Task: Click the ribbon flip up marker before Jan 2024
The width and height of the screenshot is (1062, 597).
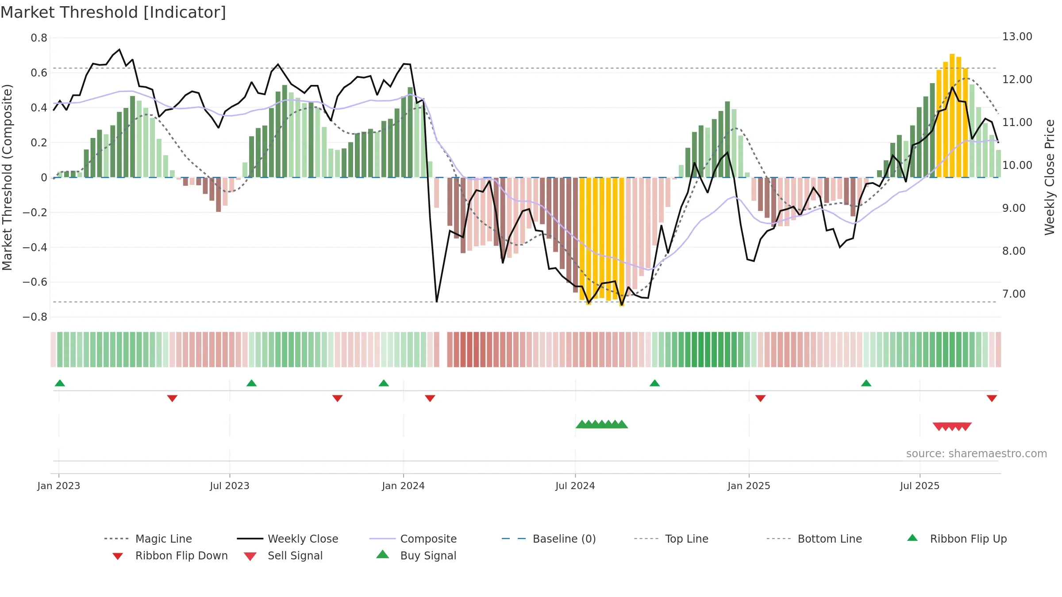Action: [x=384, y=383]
